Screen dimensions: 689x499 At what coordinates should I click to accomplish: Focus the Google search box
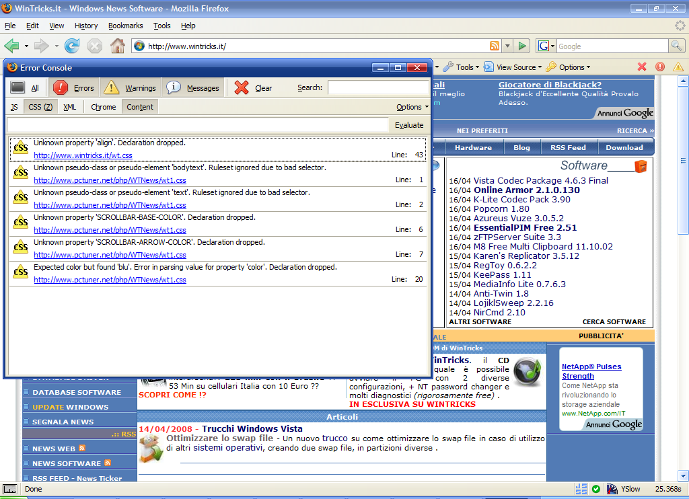[612, 46]
